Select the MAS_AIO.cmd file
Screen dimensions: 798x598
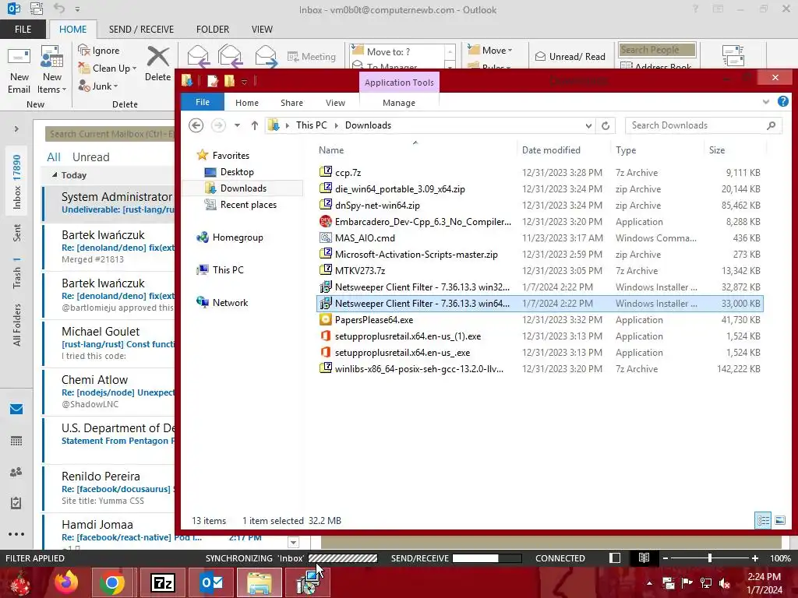[x=539, y=238]
